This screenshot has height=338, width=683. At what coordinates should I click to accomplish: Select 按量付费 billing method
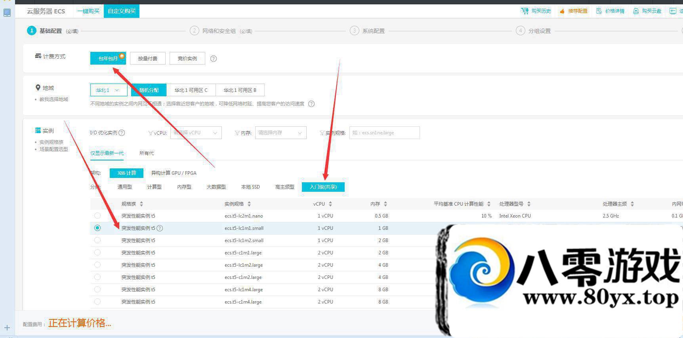tap(148, 58)
